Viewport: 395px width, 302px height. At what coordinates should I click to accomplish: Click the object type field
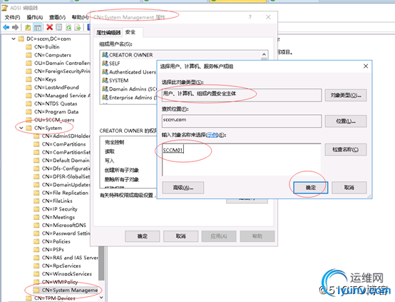(242, 95)
